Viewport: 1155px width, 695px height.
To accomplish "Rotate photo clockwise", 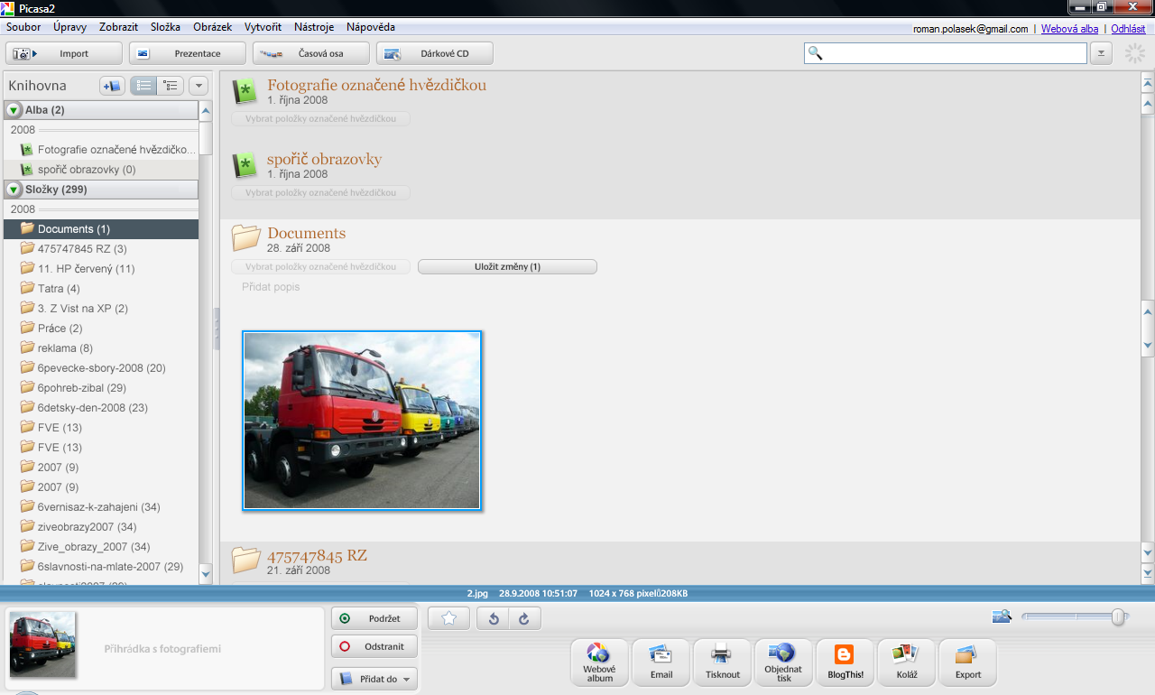I will coord(524,618).
